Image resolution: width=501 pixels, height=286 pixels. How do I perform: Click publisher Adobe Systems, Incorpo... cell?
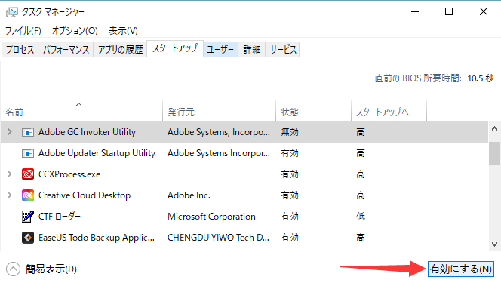point(219,132)
